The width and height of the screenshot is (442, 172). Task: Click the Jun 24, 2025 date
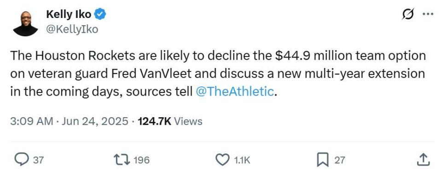click(x=95, y=121)
